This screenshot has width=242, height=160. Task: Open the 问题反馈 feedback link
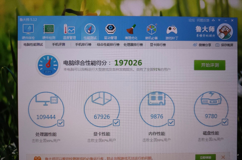click(203, 20)
